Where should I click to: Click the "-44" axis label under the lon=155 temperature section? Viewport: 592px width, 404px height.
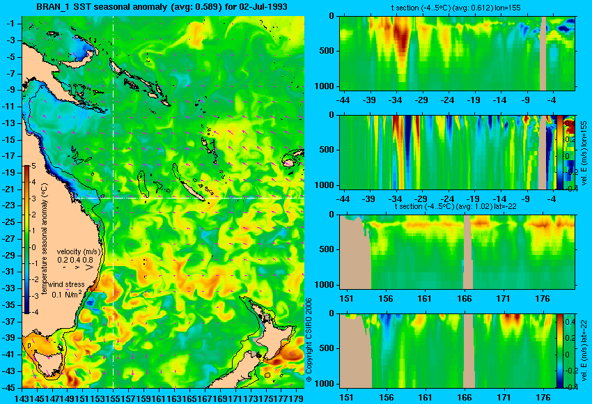pyautogui.click(x=343, y=100)
